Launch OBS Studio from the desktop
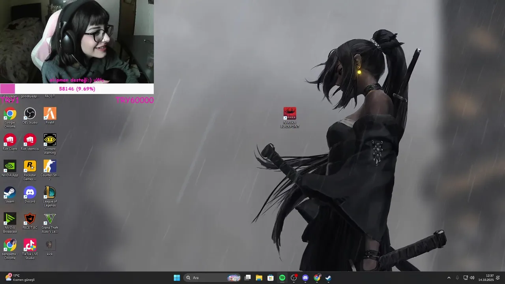The width and height of the screenshot is (505, 284). [x=30, y=116]
